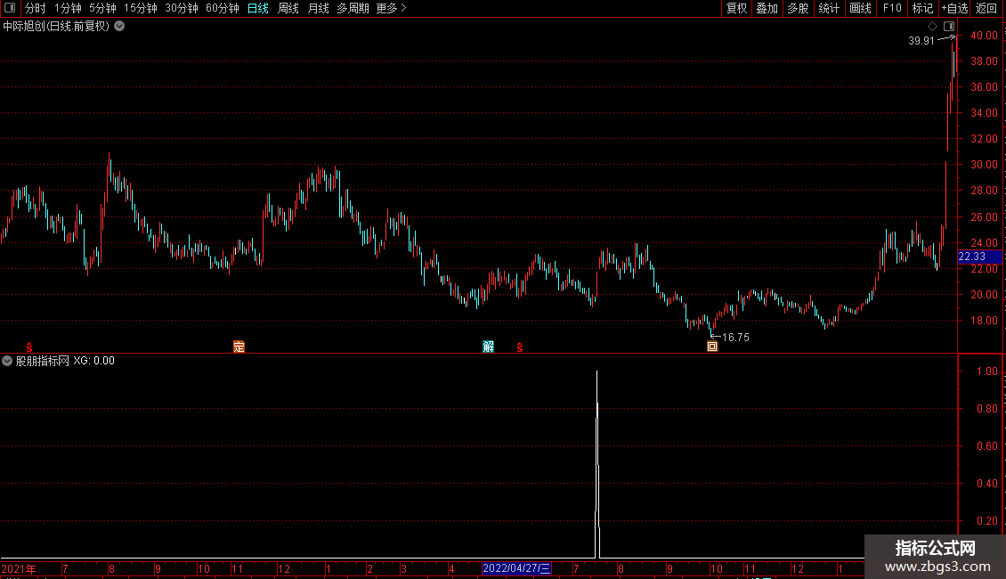The height and width of the screenshot is (579, 1006).
Task: Select the 日线 daily chart tab
Action: (258, 8)
